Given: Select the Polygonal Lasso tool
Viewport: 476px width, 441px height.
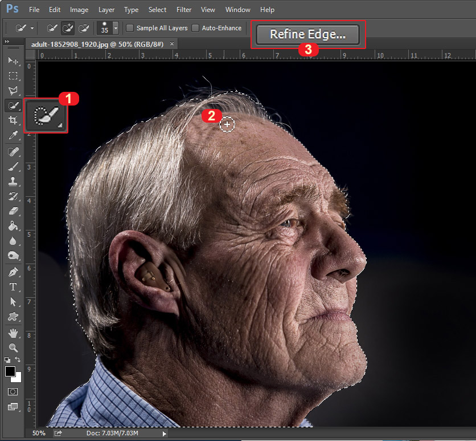Looking at the screenshot, I should pyautogui.click(x=13, y=90).
